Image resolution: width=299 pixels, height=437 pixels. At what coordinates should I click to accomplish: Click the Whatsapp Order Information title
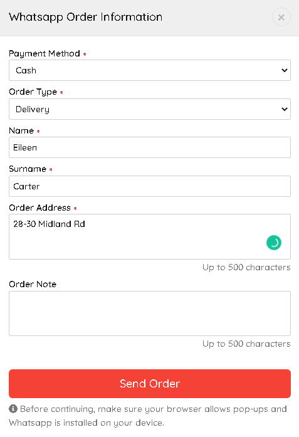coord(85,18)
